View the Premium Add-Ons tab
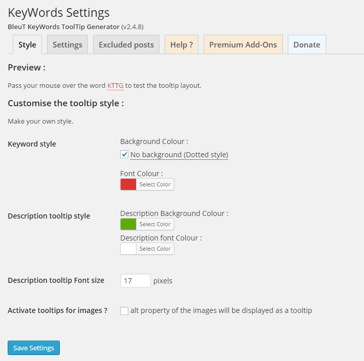Screen dimensions: 364x361 [x=243, y=44]
